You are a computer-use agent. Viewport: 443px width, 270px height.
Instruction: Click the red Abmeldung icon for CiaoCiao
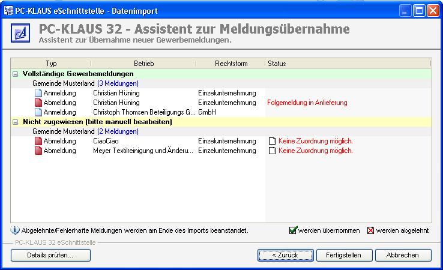coord(38,141)
